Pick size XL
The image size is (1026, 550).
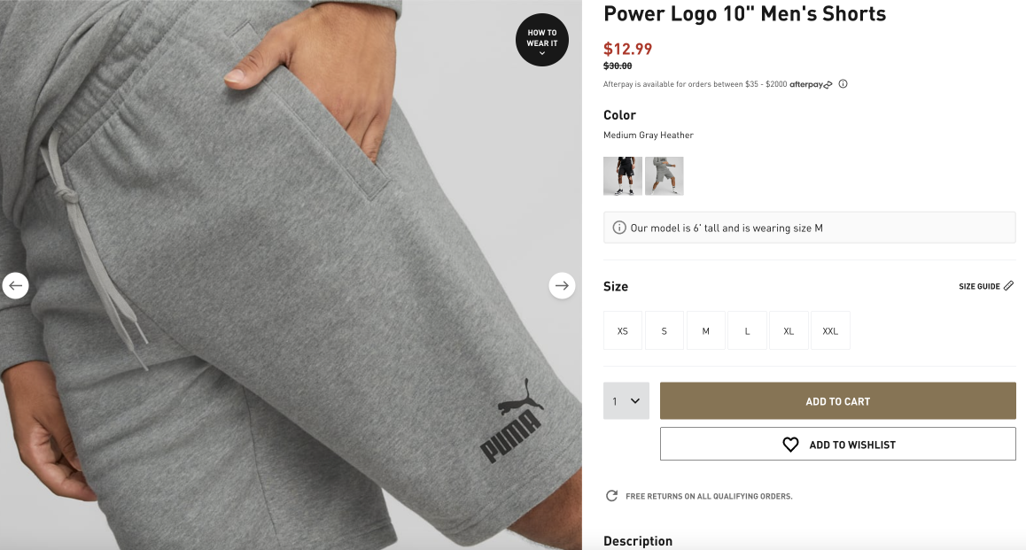(x=789, y=331)
